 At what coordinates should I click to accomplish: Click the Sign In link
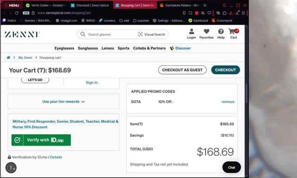[x=92, y=83]
